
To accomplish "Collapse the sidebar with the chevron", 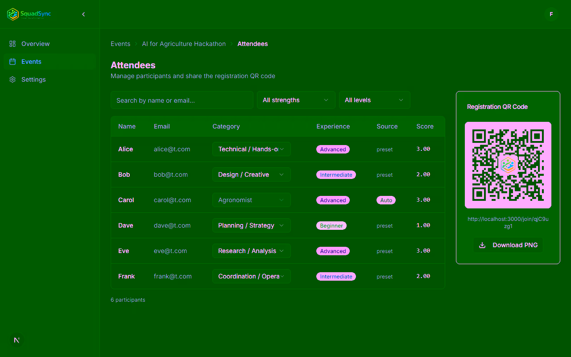I will [x=83, y=14].
